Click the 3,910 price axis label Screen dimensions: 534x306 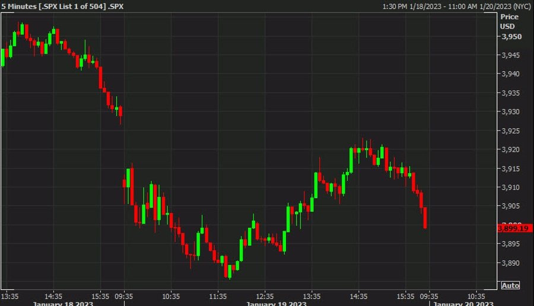511,187
